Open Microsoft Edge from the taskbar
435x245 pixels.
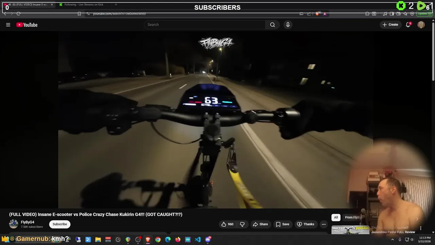[x=168, y=240]
